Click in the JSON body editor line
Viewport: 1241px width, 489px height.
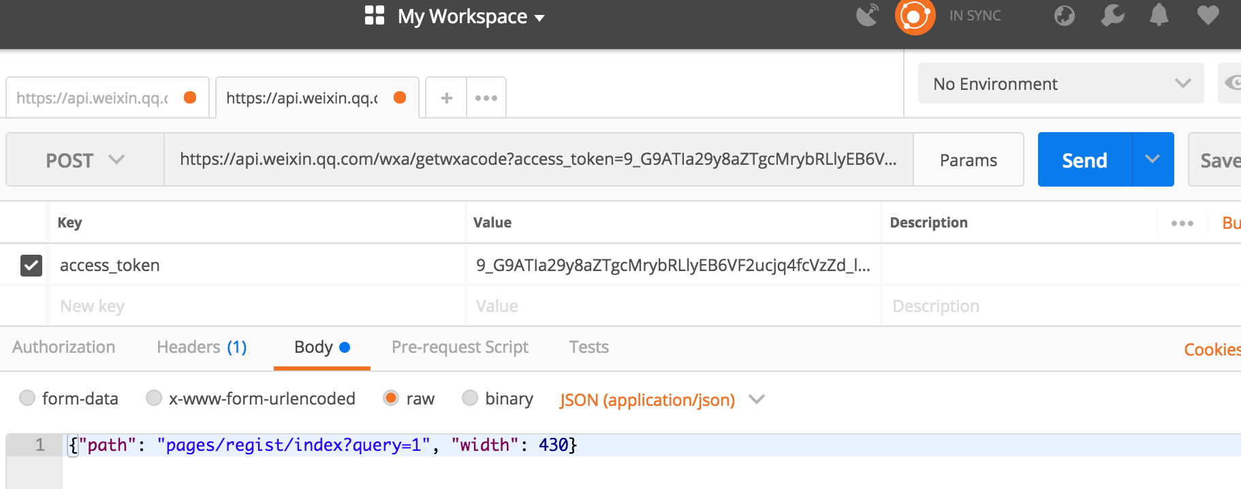pyautogui.click(x=652, y=445)
